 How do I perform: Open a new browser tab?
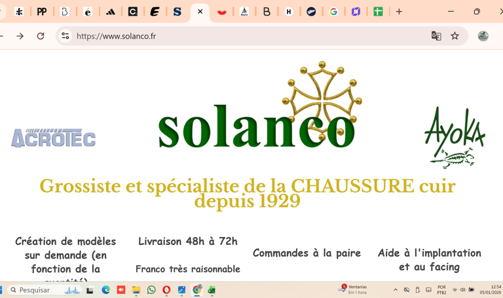pyautogui.click(x=399, y=12)
